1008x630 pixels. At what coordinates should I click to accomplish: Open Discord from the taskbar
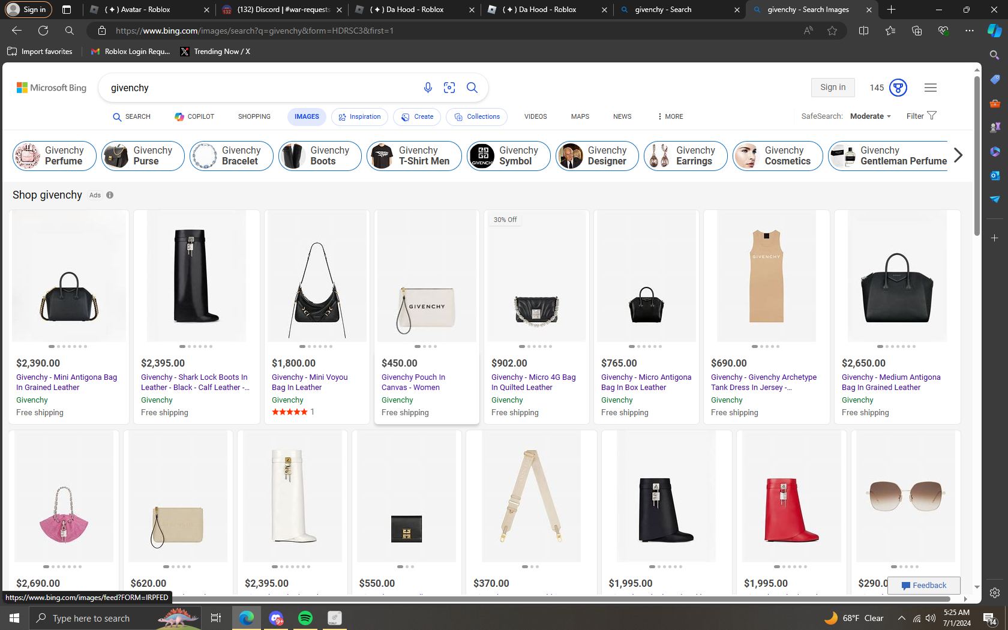click(x=276, y=618)
